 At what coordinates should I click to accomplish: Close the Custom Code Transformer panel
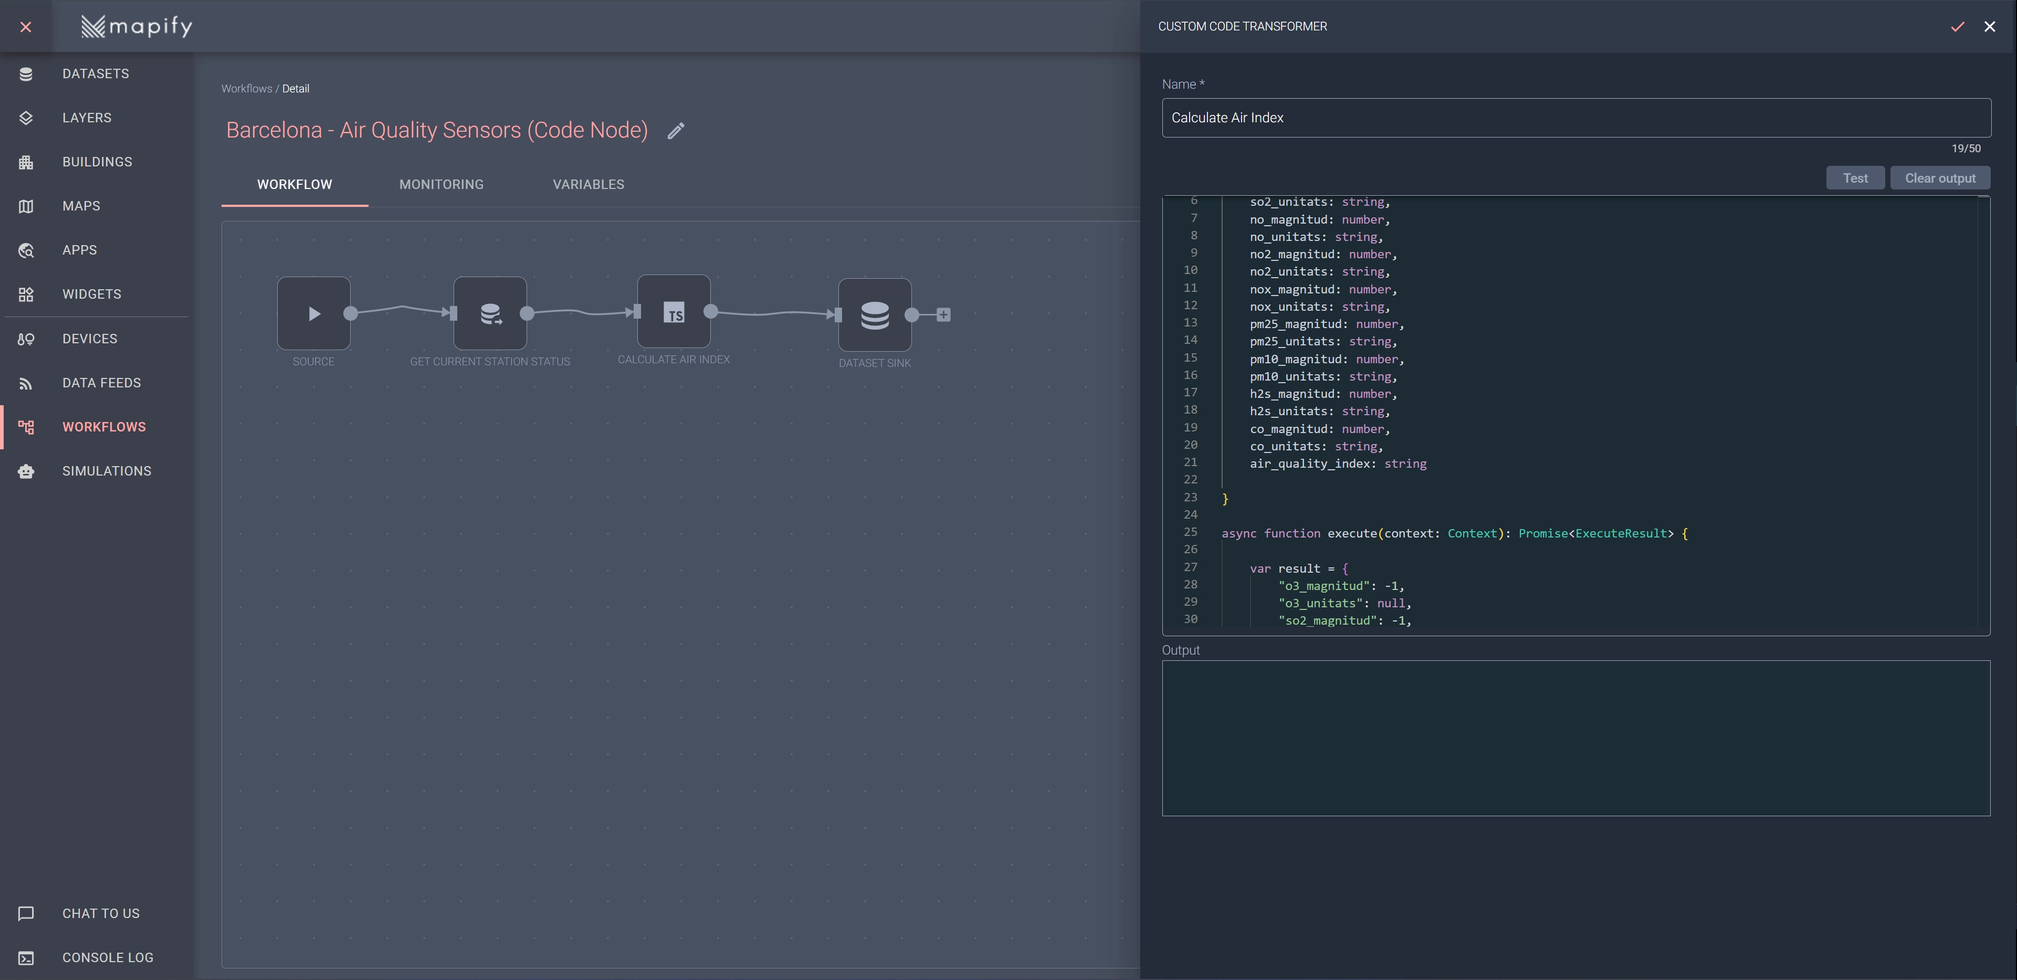1990,27
